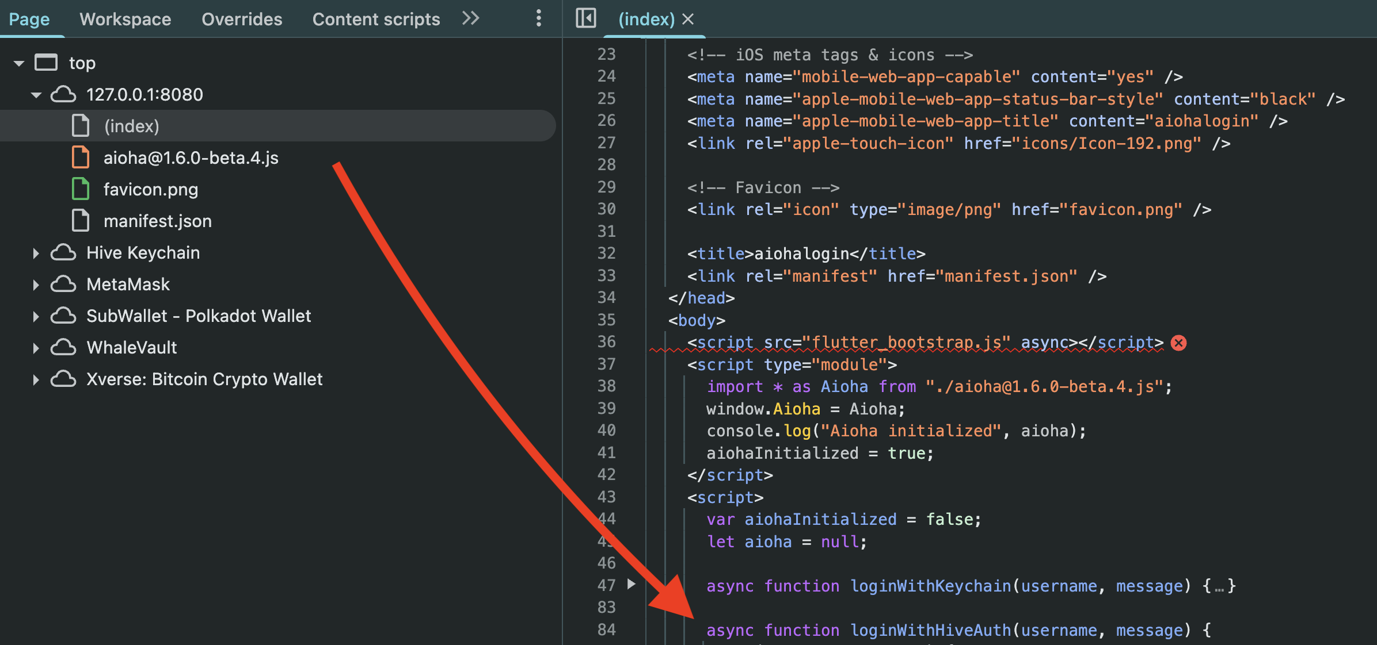Expand the MetaMask extension node
Image resolution: width=1377 pixels, height=645 pixels.
(36, 285)
